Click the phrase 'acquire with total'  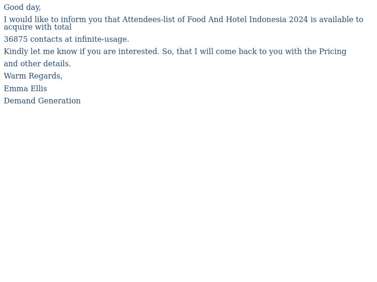tap(38, 27)
